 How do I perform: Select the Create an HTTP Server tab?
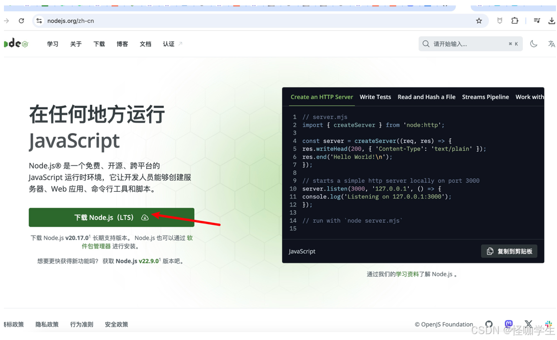click(x=321, y=97)
